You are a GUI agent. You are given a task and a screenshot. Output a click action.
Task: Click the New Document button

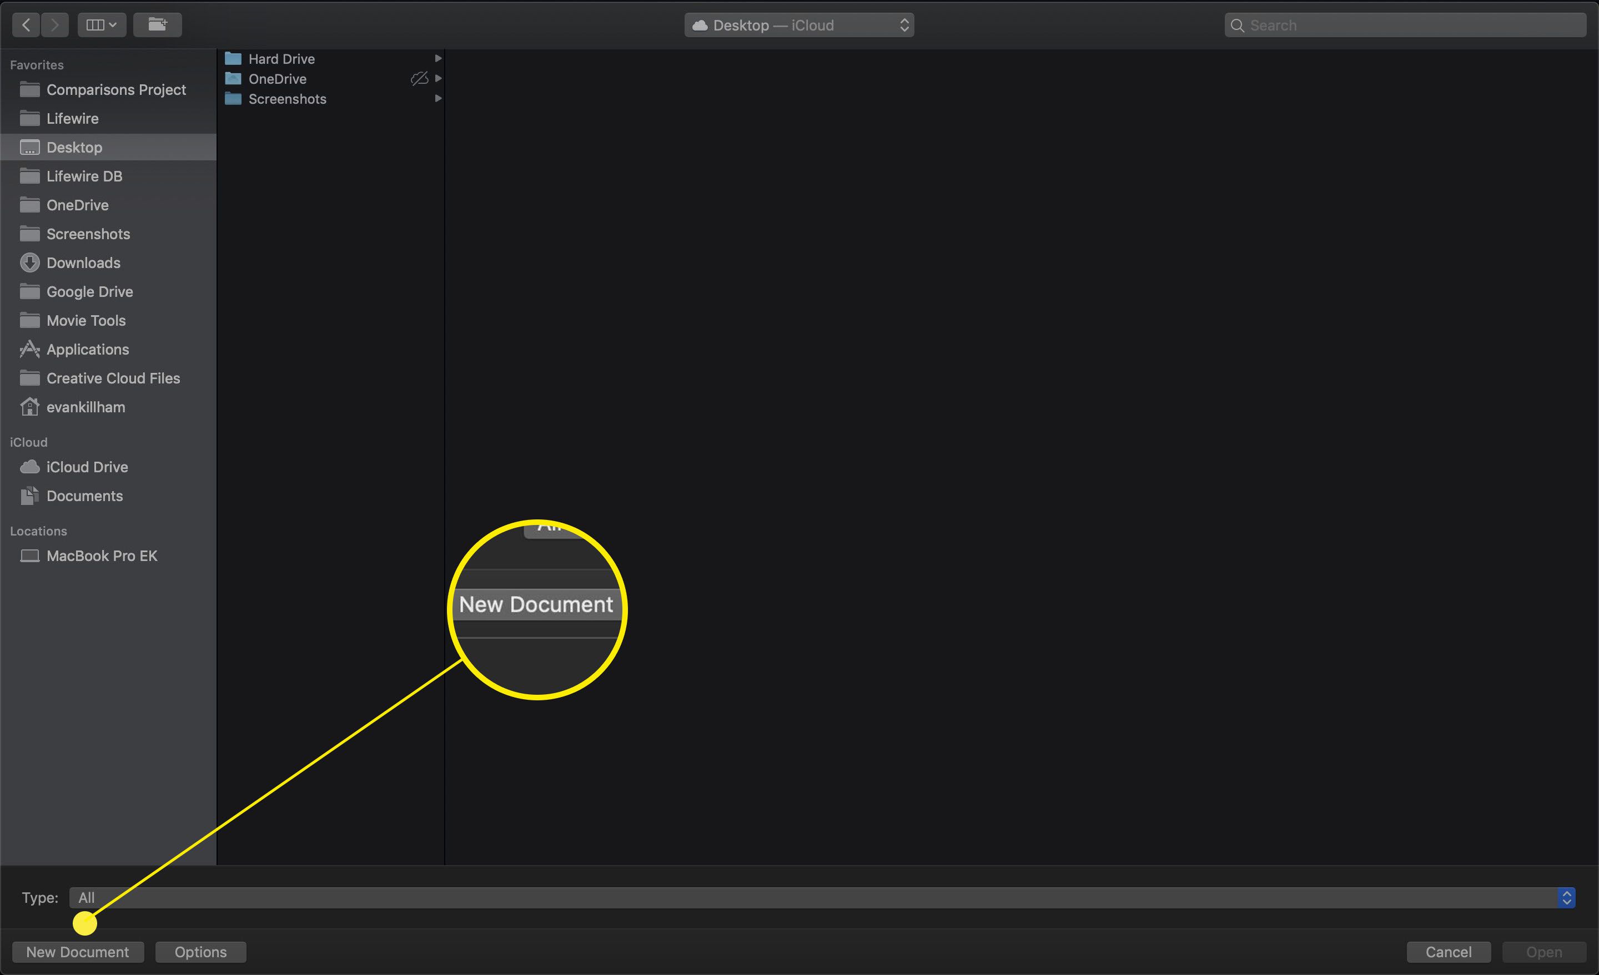click(x=79, y=952)
